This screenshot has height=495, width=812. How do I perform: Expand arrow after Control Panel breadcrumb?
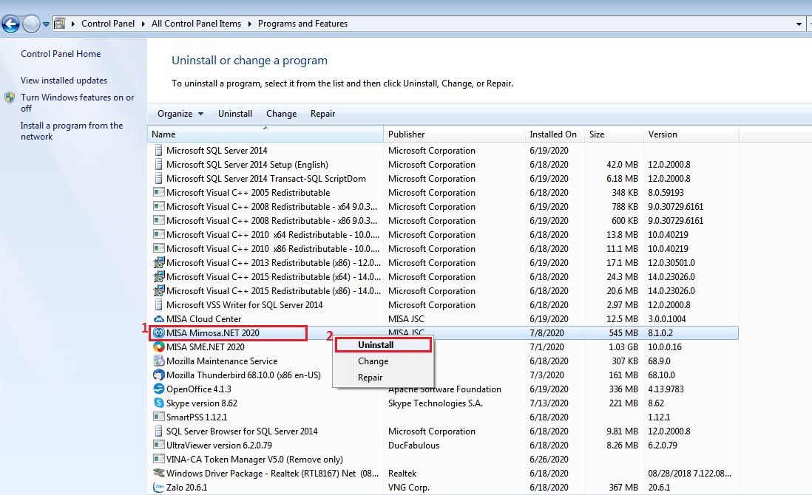tap(143, 24)
